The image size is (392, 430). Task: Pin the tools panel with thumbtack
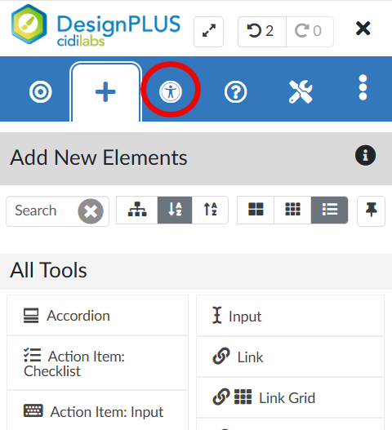(x=371, y=211)
